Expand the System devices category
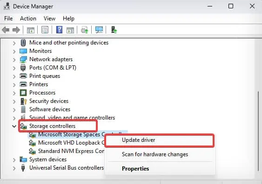Image resolution: width=262 pixels, height=184 pixels. [14, 160]
